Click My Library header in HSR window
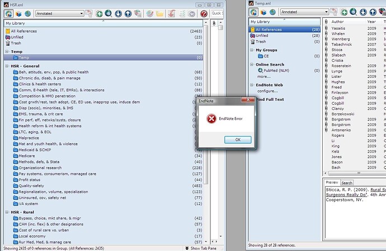 tap(103, 23)
